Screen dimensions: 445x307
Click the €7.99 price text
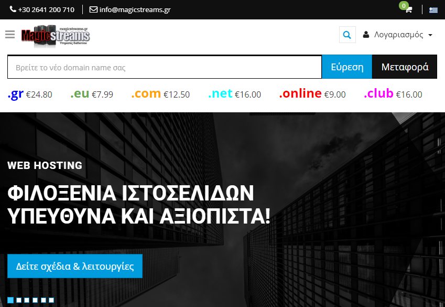click(102, 94)
